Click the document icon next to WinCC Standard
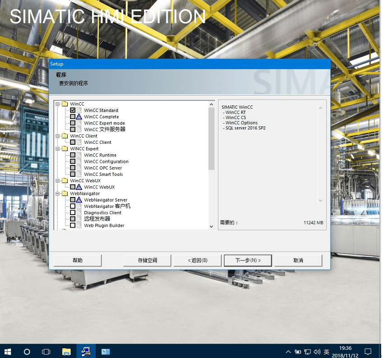382x358 pixels. click(x=79, y=110)
